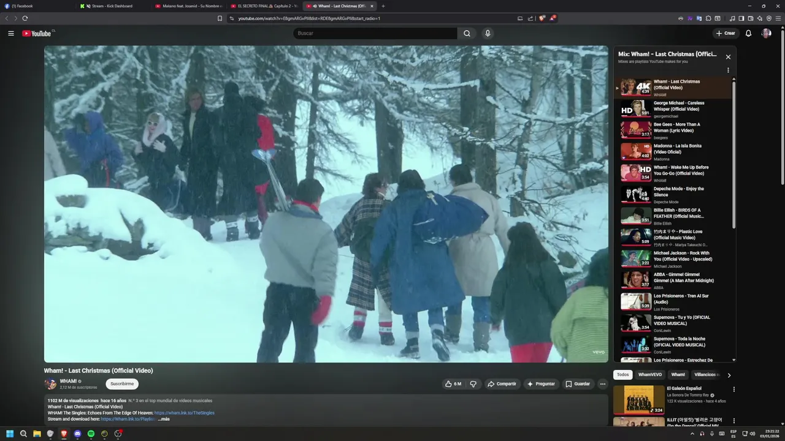Play Depeche Mode Enjoy the Silence

(675, 194)
